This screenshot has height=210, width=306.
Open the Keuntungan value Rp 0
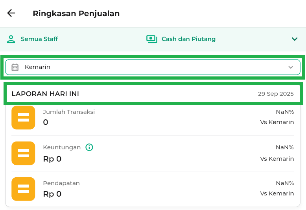pos(52,159)
